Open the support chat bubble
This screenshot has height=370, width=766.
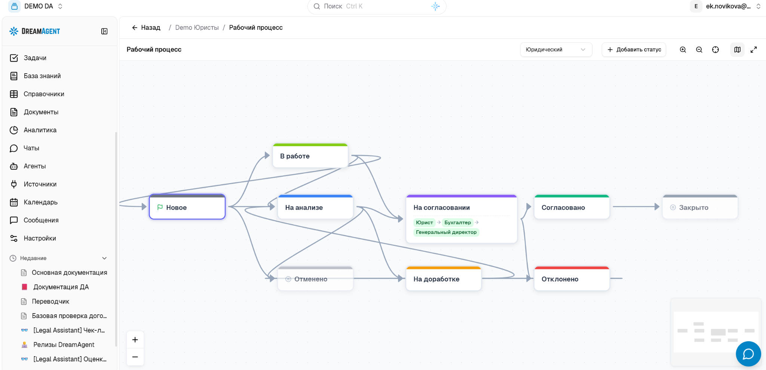coord(748,354)
